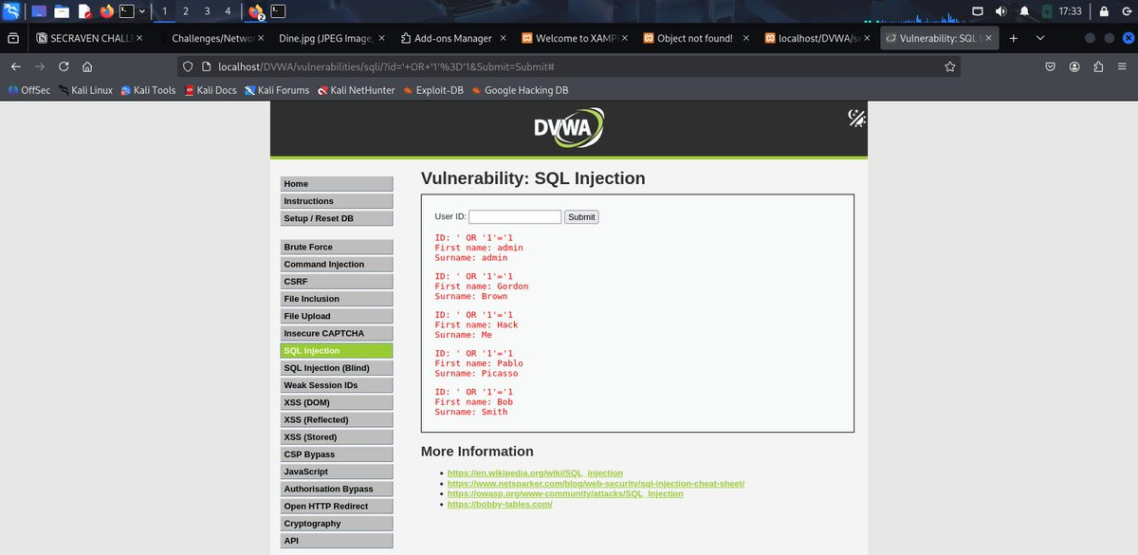Open the XSS (Stored) page
The width and height of the screenshot is (1138, 555).
337,437
